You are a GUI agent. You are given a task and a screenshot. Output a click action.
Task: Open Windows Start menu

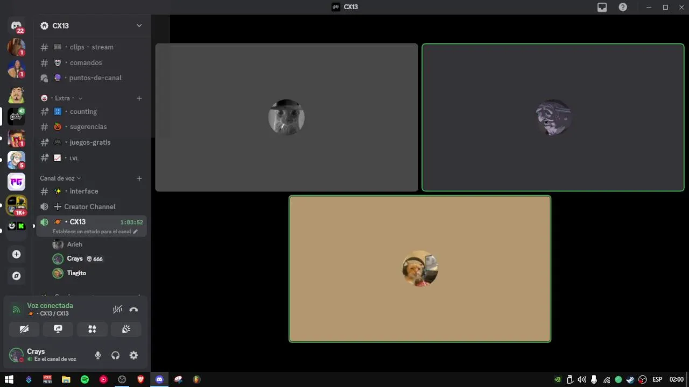pos(9,379)
